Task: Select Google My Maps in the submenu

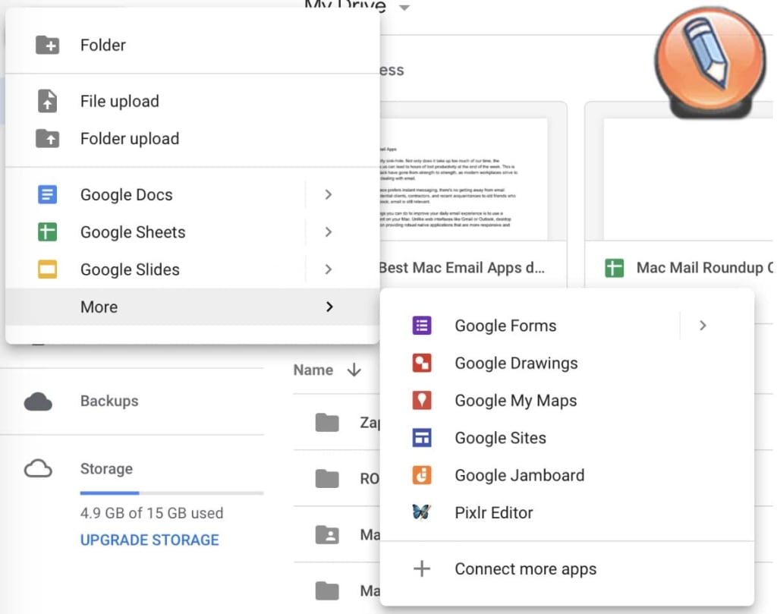Action: [567, 400]
